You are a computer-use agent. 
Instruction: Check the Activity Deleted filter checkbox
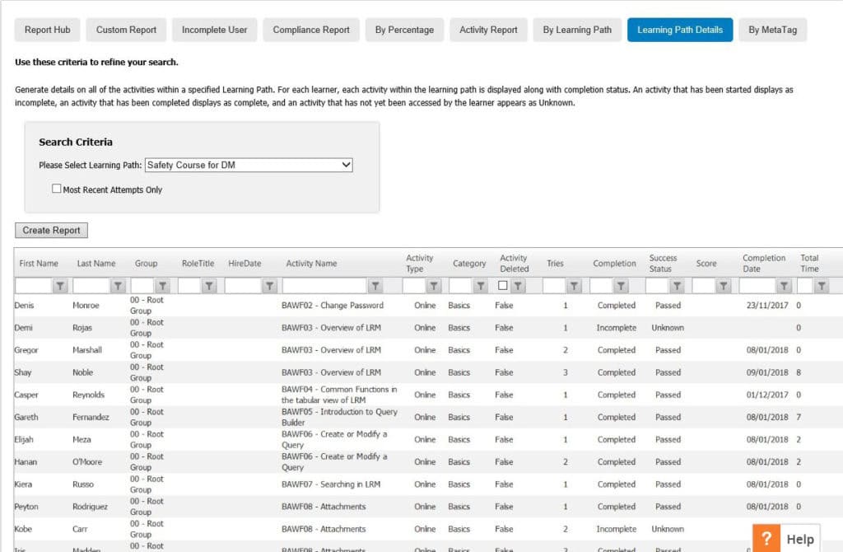click(501, 283)
